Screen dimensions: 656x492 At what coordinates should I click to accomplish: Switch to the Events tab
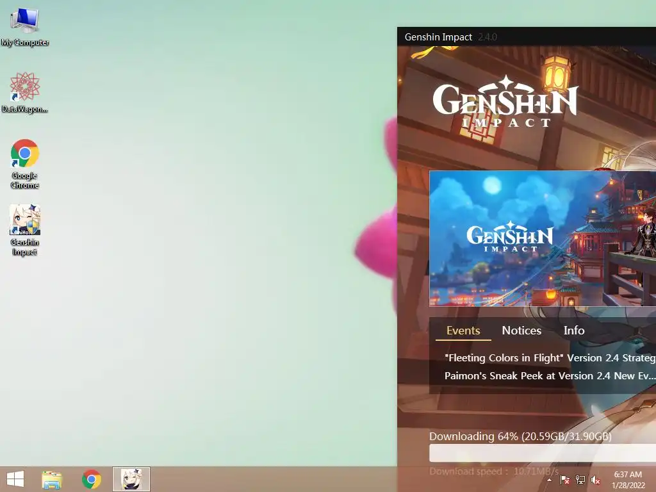[463, 331]
